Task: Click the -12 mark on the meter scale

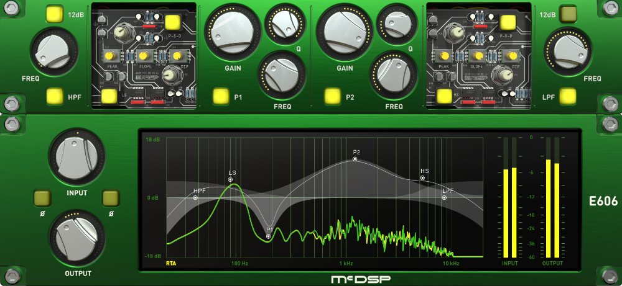Action: (x=531, y=197)
